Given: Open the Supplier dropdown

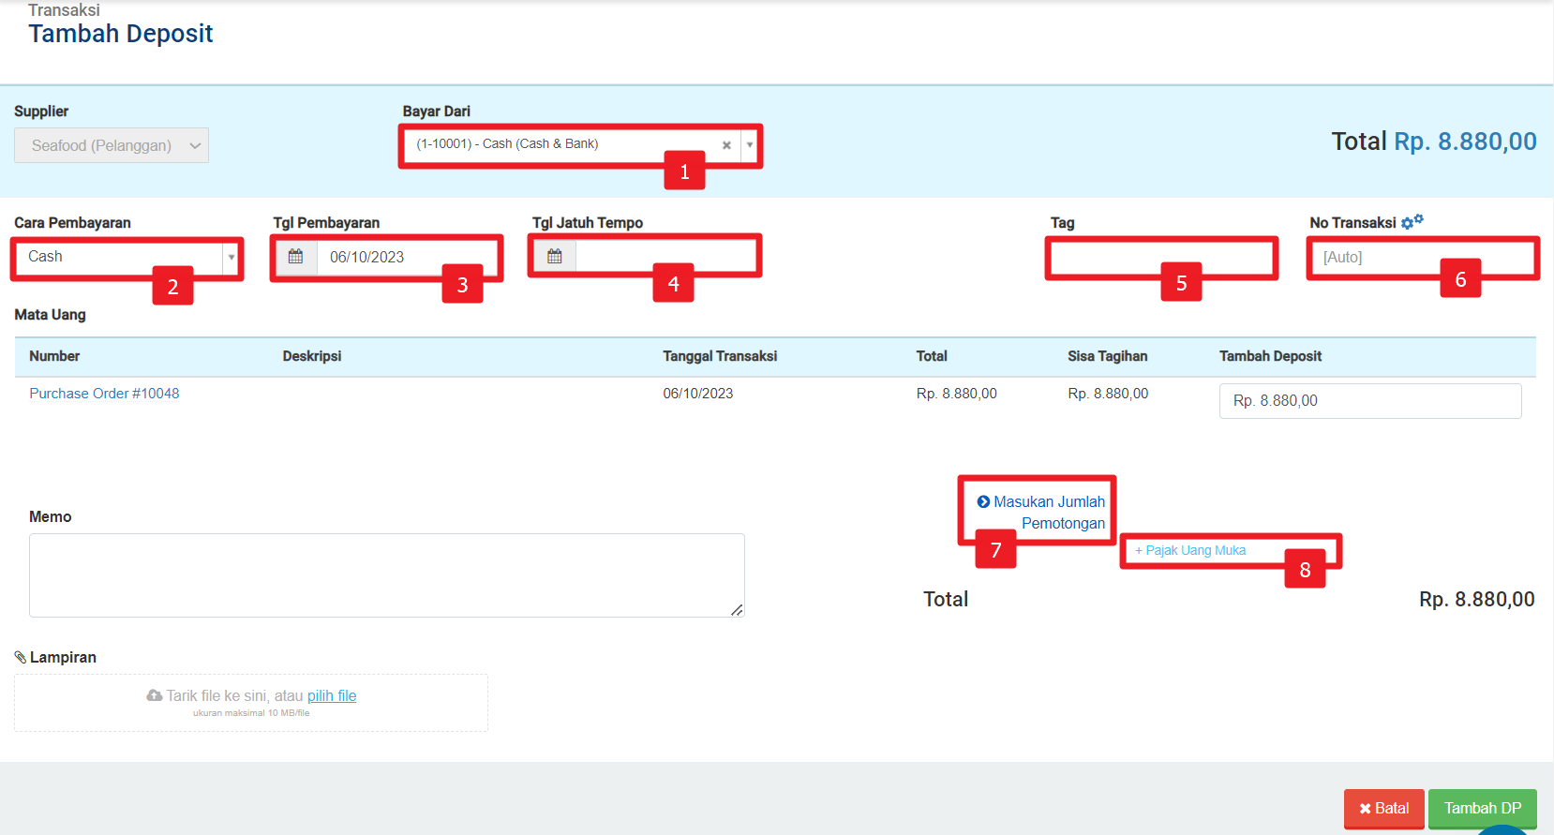Looking at the screenshot, I should (x=112, y=145).
